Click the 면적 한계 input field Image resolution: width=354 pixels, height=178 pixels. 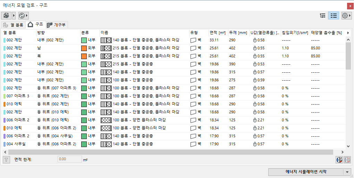click(70, 159)
